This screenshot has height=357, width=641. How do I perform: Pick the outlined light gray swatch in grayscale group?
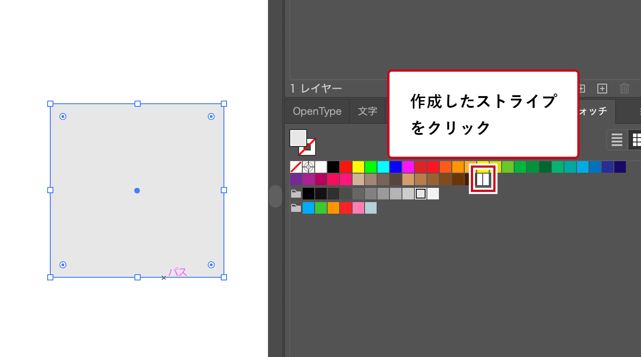421,194
